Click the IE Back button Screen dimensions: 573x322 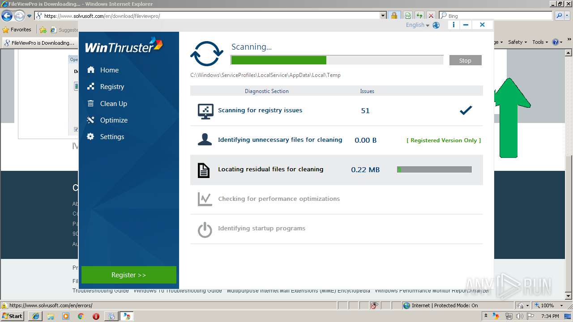coord(7,16)
